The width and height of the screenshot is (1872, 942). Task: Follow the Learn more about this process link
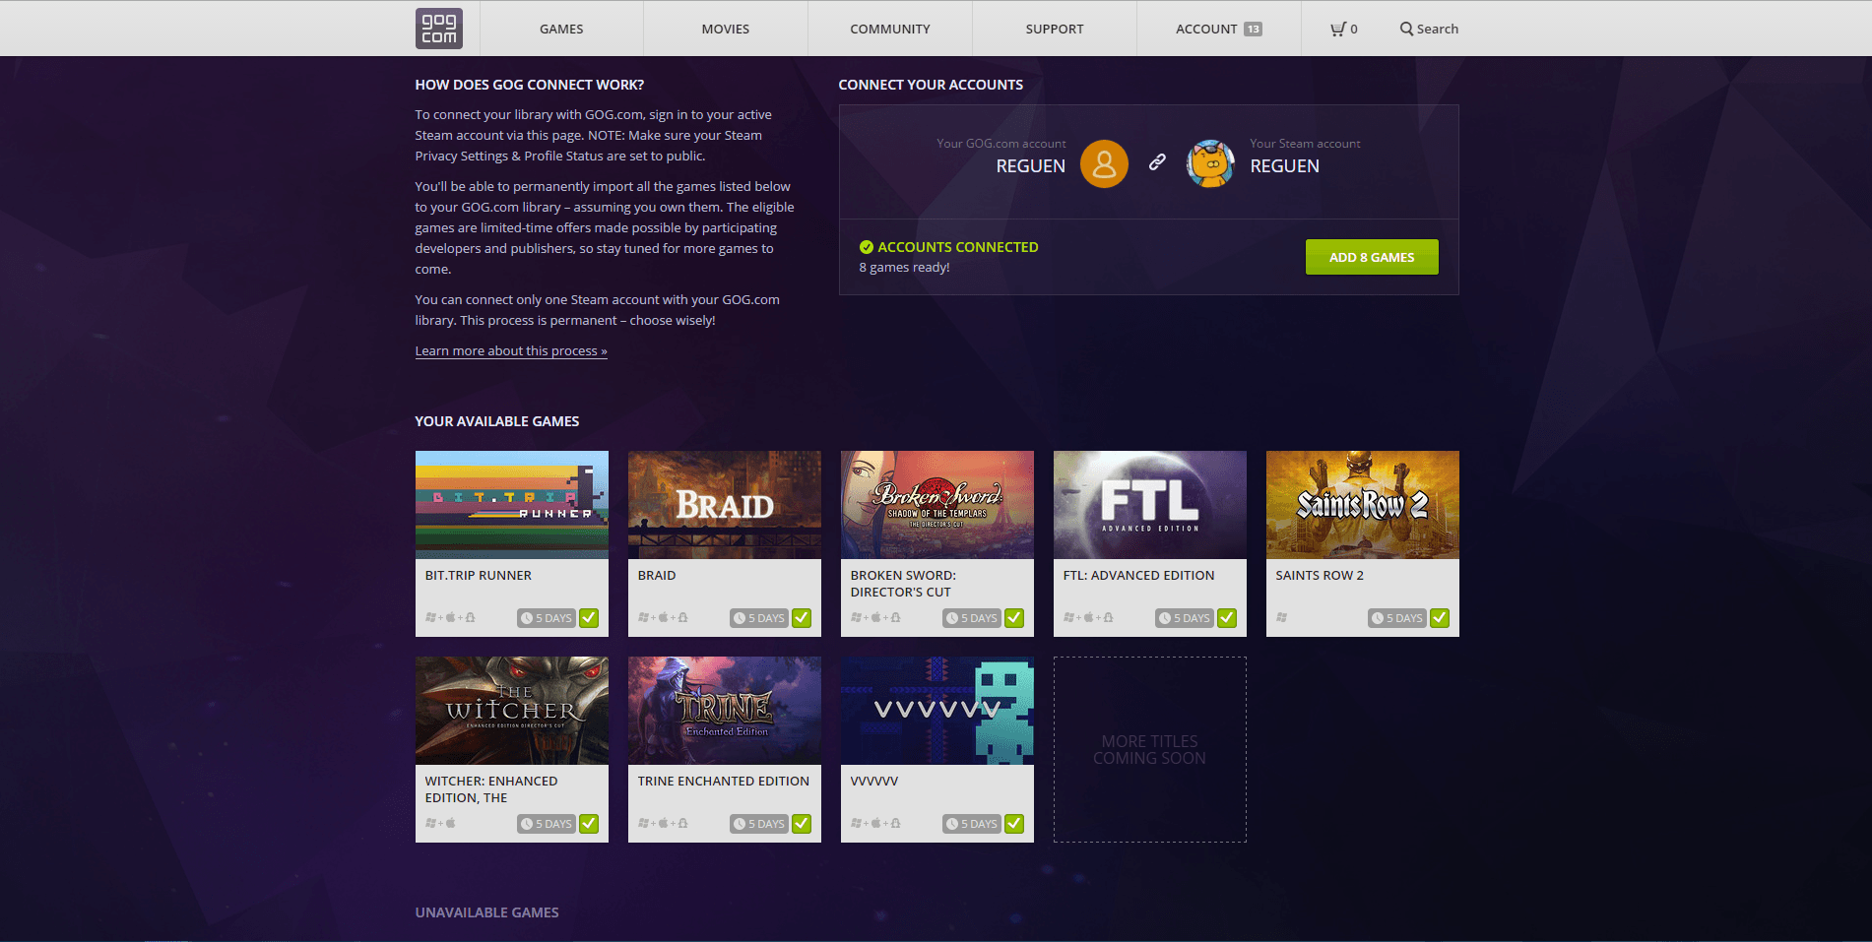click(x=511, y=351)
